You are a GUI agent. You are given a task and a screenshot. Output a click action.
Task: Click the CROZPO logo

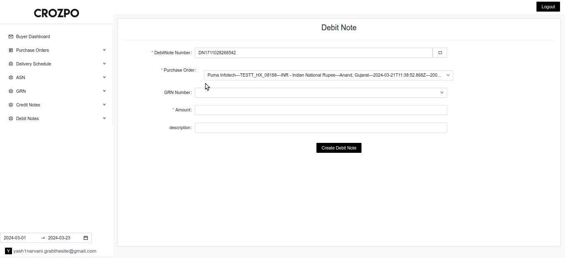[x=56, y=13]
